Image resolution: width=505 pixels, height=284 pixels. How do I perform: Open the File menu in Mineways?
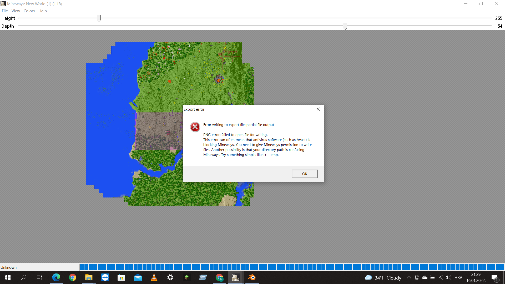[5, 11]
